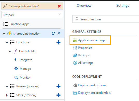
Task: Click the Proxies list icon
Action: coord(12,86)
